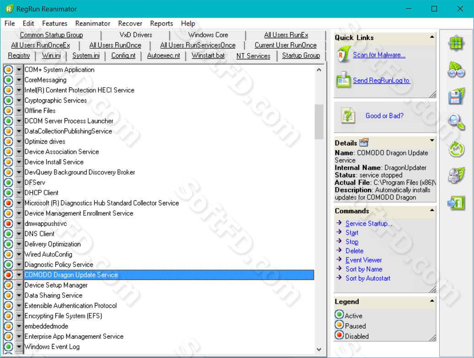The image size is (474, 358).
Task: Collapse the Quick Links panel
Action: (x=432, y=37)
